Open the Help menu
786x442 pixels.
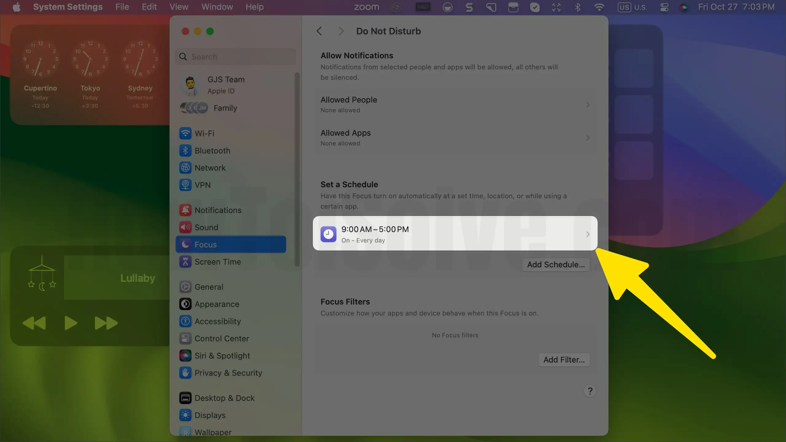click(x=255, y=7)
